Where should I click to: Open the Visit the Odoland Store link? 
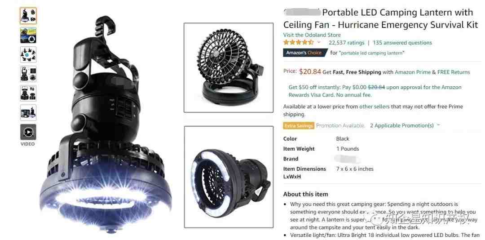pyautogui.click(x=312, y=35)
